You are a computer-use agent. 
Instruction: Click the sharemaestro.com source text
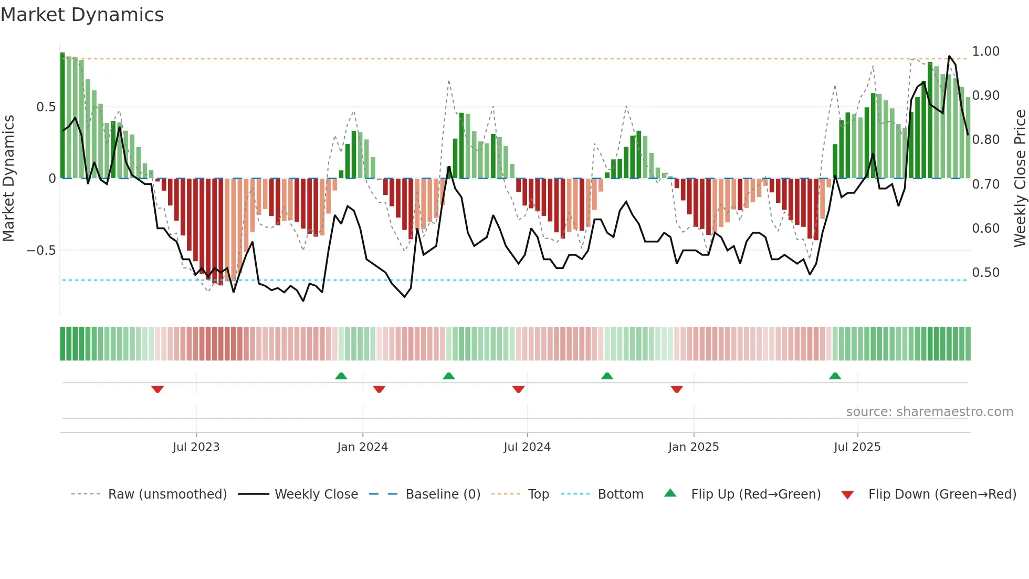930,411
